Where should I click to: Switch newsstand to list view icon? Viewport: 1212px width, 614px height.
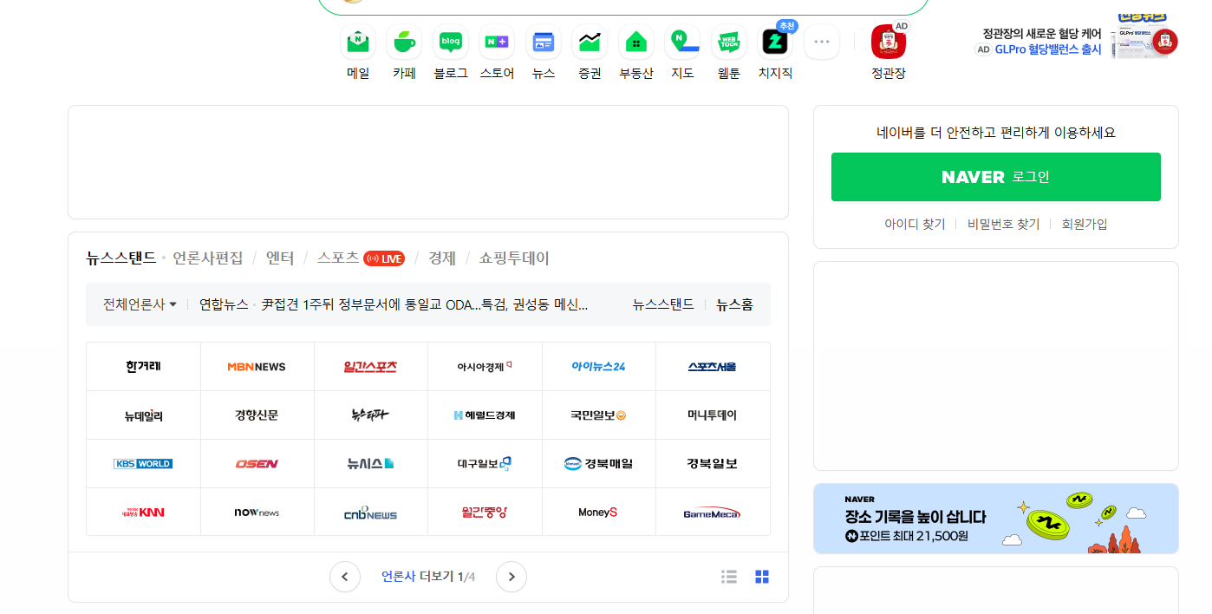(x=729, y=577)
